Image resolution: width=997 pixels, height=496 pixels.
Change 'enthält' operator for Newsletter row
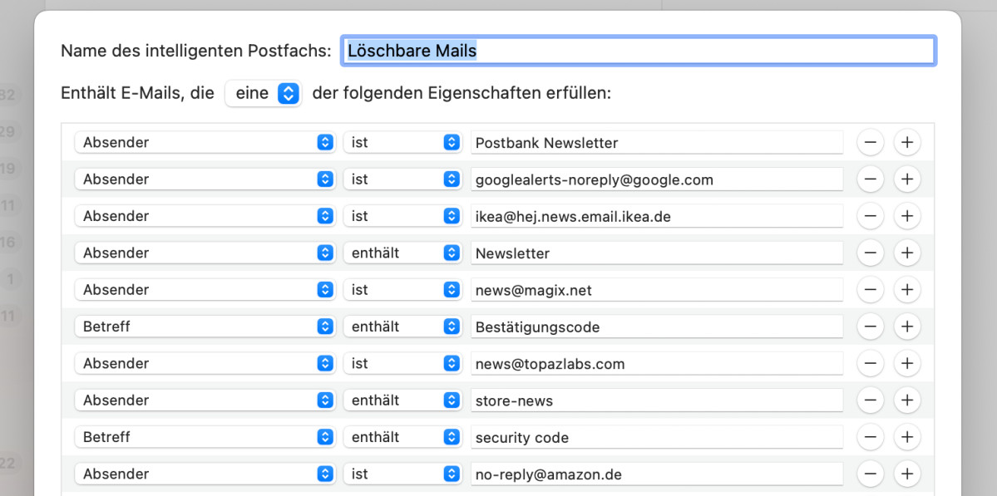[x=402, y=253]
